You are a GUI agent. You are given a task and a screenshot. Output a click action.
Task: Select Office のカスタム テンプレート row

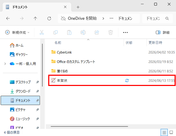click(112, 62)
